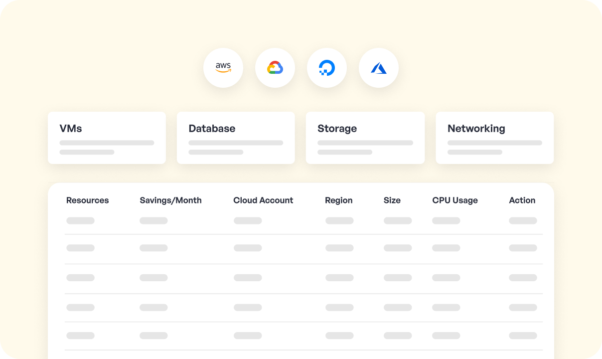Open the VMs category card
The height and width of the screenshot is (359, 602).
point(107,138)
